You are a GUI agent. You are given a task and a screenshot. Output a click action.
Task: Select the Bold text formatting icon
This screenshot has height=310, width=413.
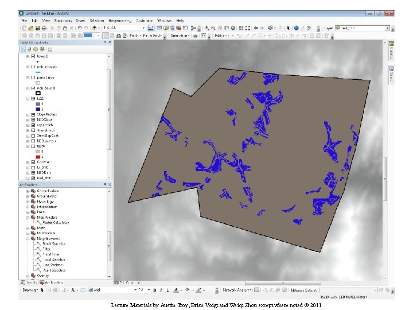tap(155, 290)
